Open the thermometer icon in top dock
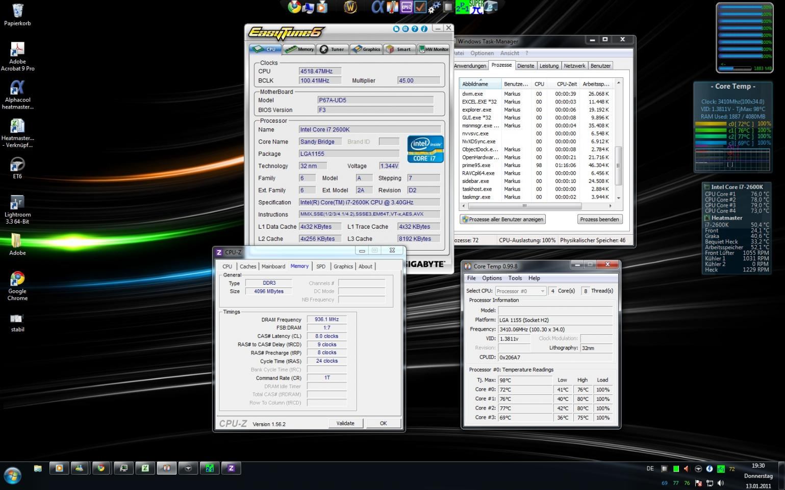 pyautogui.click(x=392, y=7)
